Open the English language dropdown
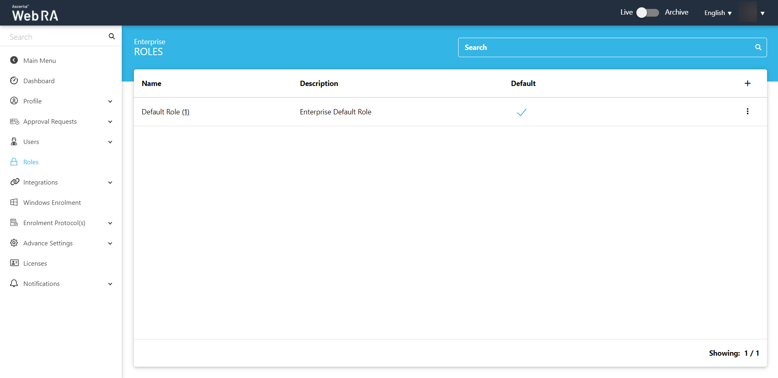Image resolution: width=778 pixels, height=378 pixels. tap(718, 13)
